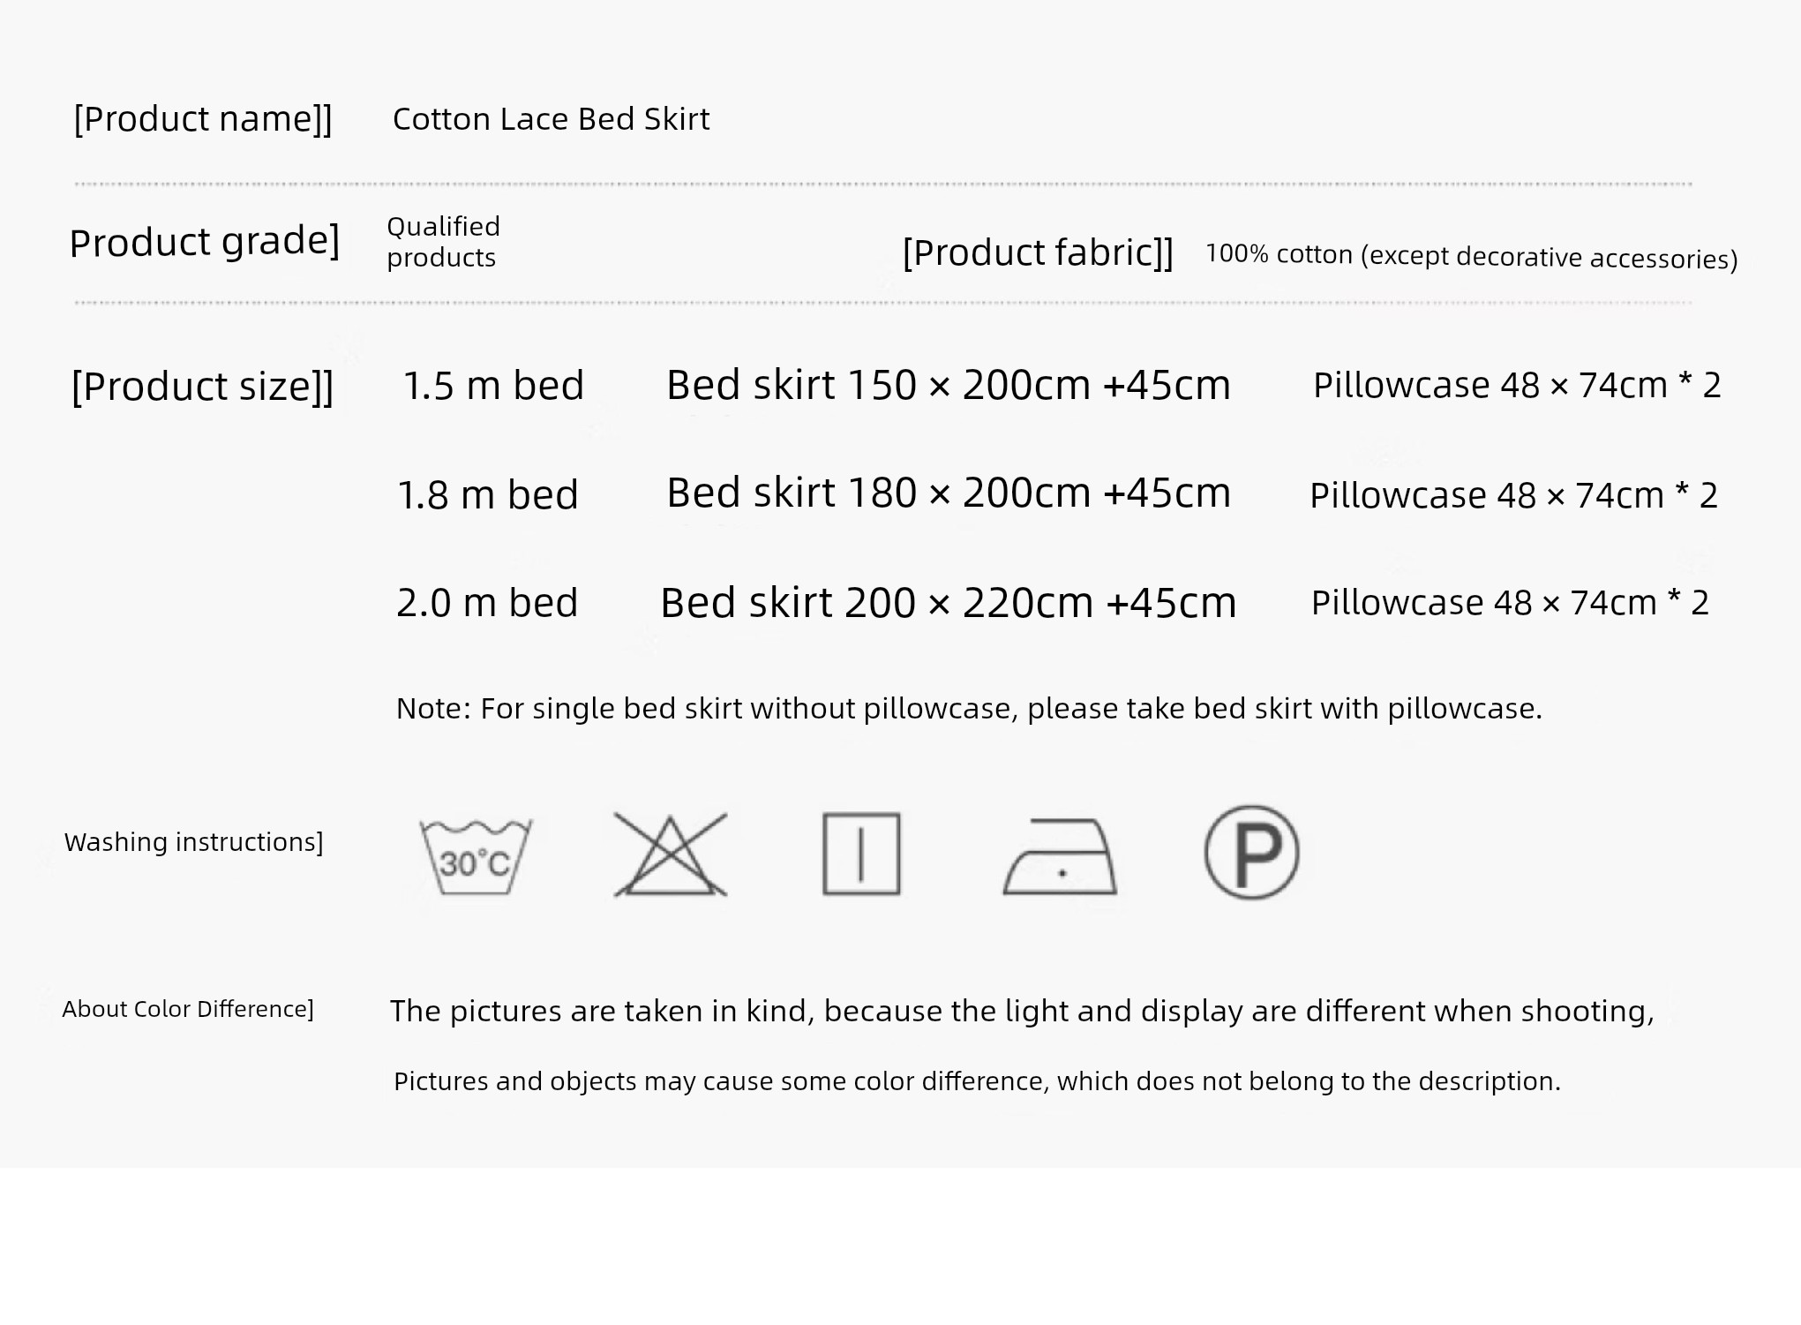Click '100% cotton (except decorative accessories)' text
This screenshot has height=1325, width=1801.
1471,256
